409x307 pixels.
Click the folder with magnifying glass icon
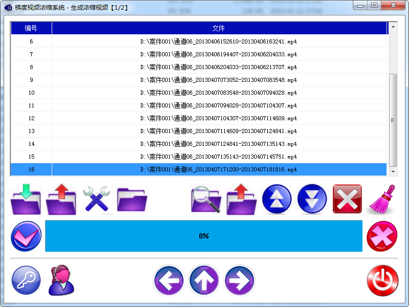pyautogui.click(x=206, y=200)
